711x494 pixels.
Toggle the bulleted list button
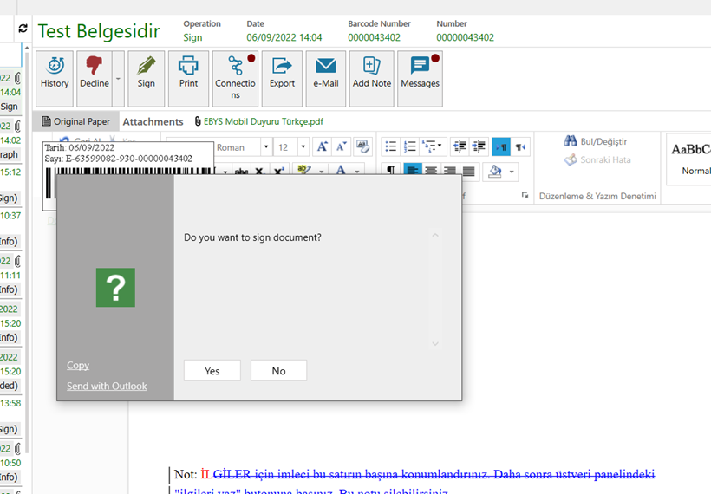[x=390, y=147]
